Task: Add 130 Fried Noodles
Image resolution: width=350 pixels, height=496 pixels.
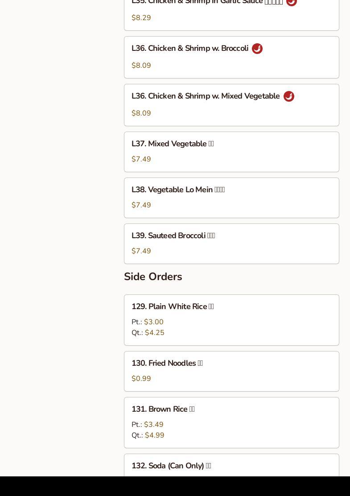Action: click(x=231, y=371)
